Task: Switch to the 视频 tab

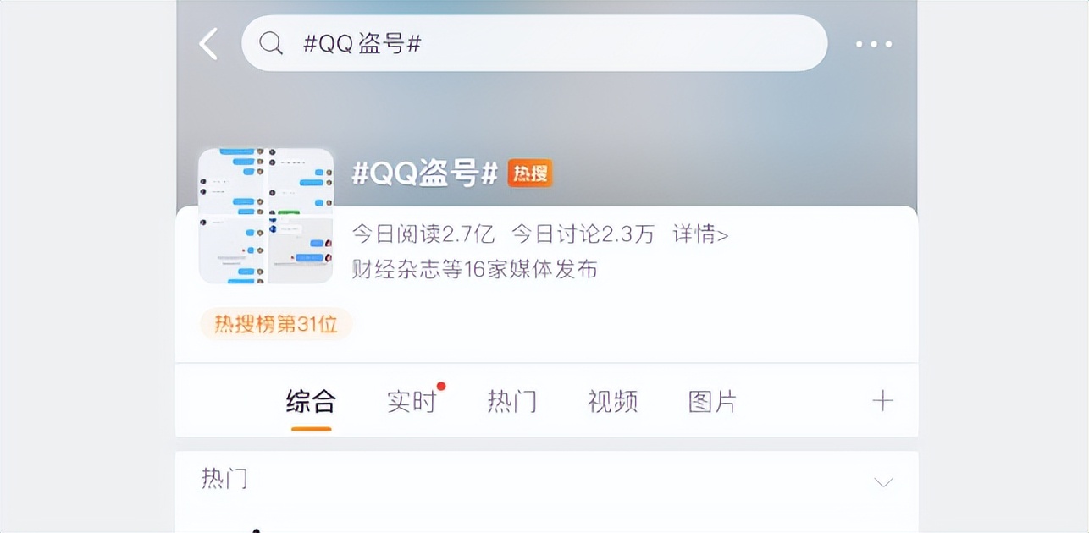Action: 611,402
